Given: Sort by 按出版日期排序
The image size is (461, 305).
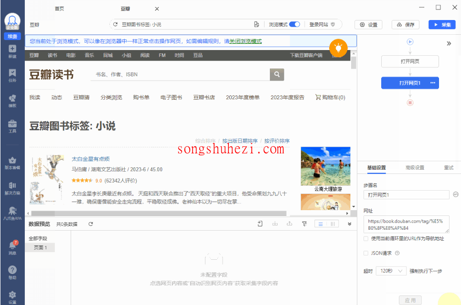Looking at the screenshot, I should (x=240, y=141).
